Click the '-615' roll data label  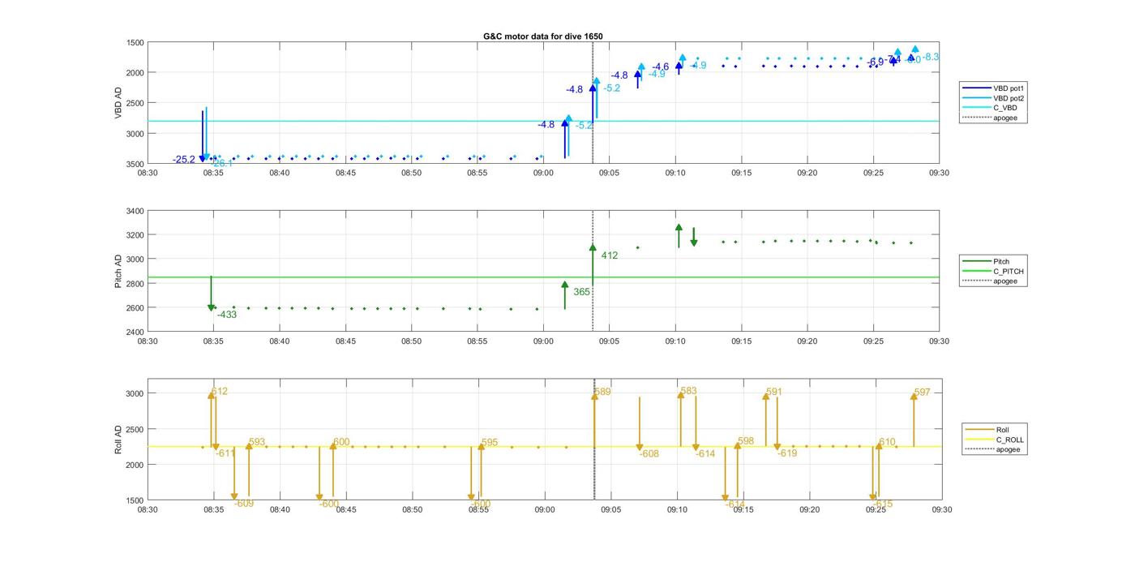pos(883,504)
